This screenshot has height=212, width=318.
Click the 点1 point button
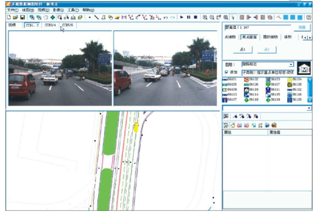tap(243, 50)
